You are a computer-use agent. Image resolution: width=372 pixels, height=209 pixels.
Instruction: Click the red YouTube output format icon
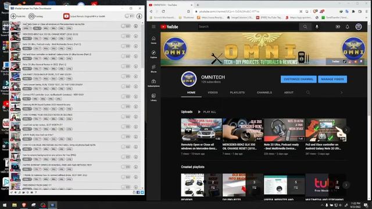click(66, 16)
